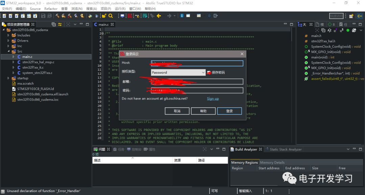Go forward with grey arrow icon
Screen dimensions: 365x195
coord(169,16)
